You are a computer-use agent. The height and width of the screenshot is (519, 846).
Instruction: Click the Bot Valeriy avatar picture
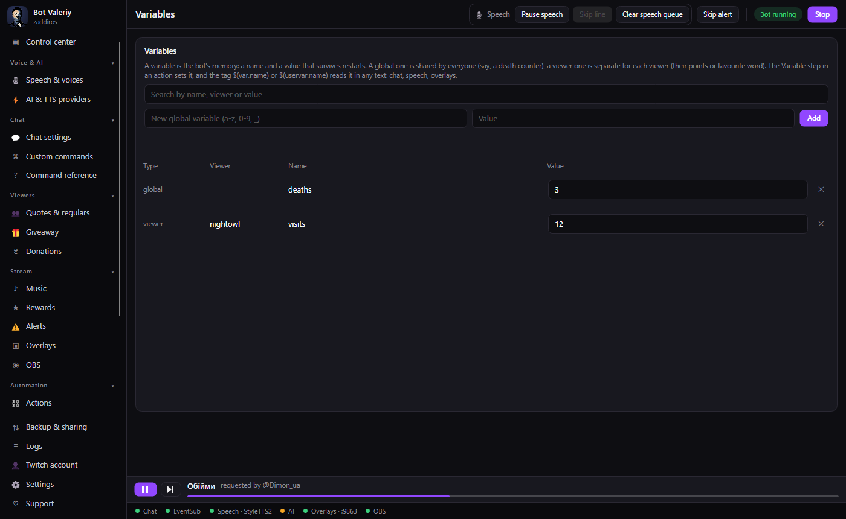pos(18,16)
